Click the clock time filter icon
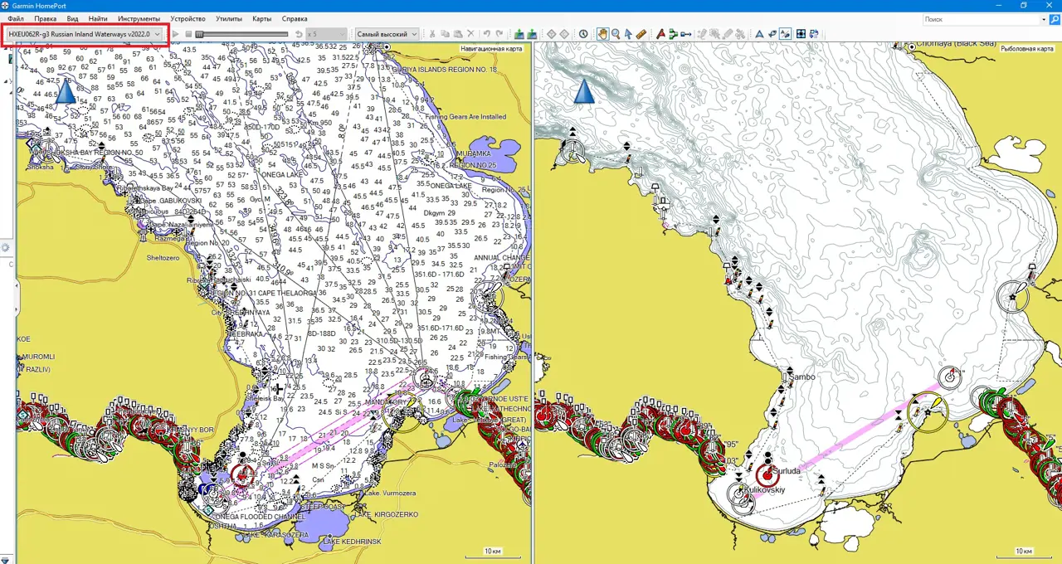Image resolution: width=1062 pixels, height=564 pixels. (583, 34)
